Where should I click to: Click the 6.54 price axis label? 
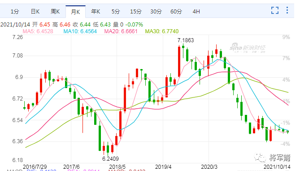coord(17,120)
